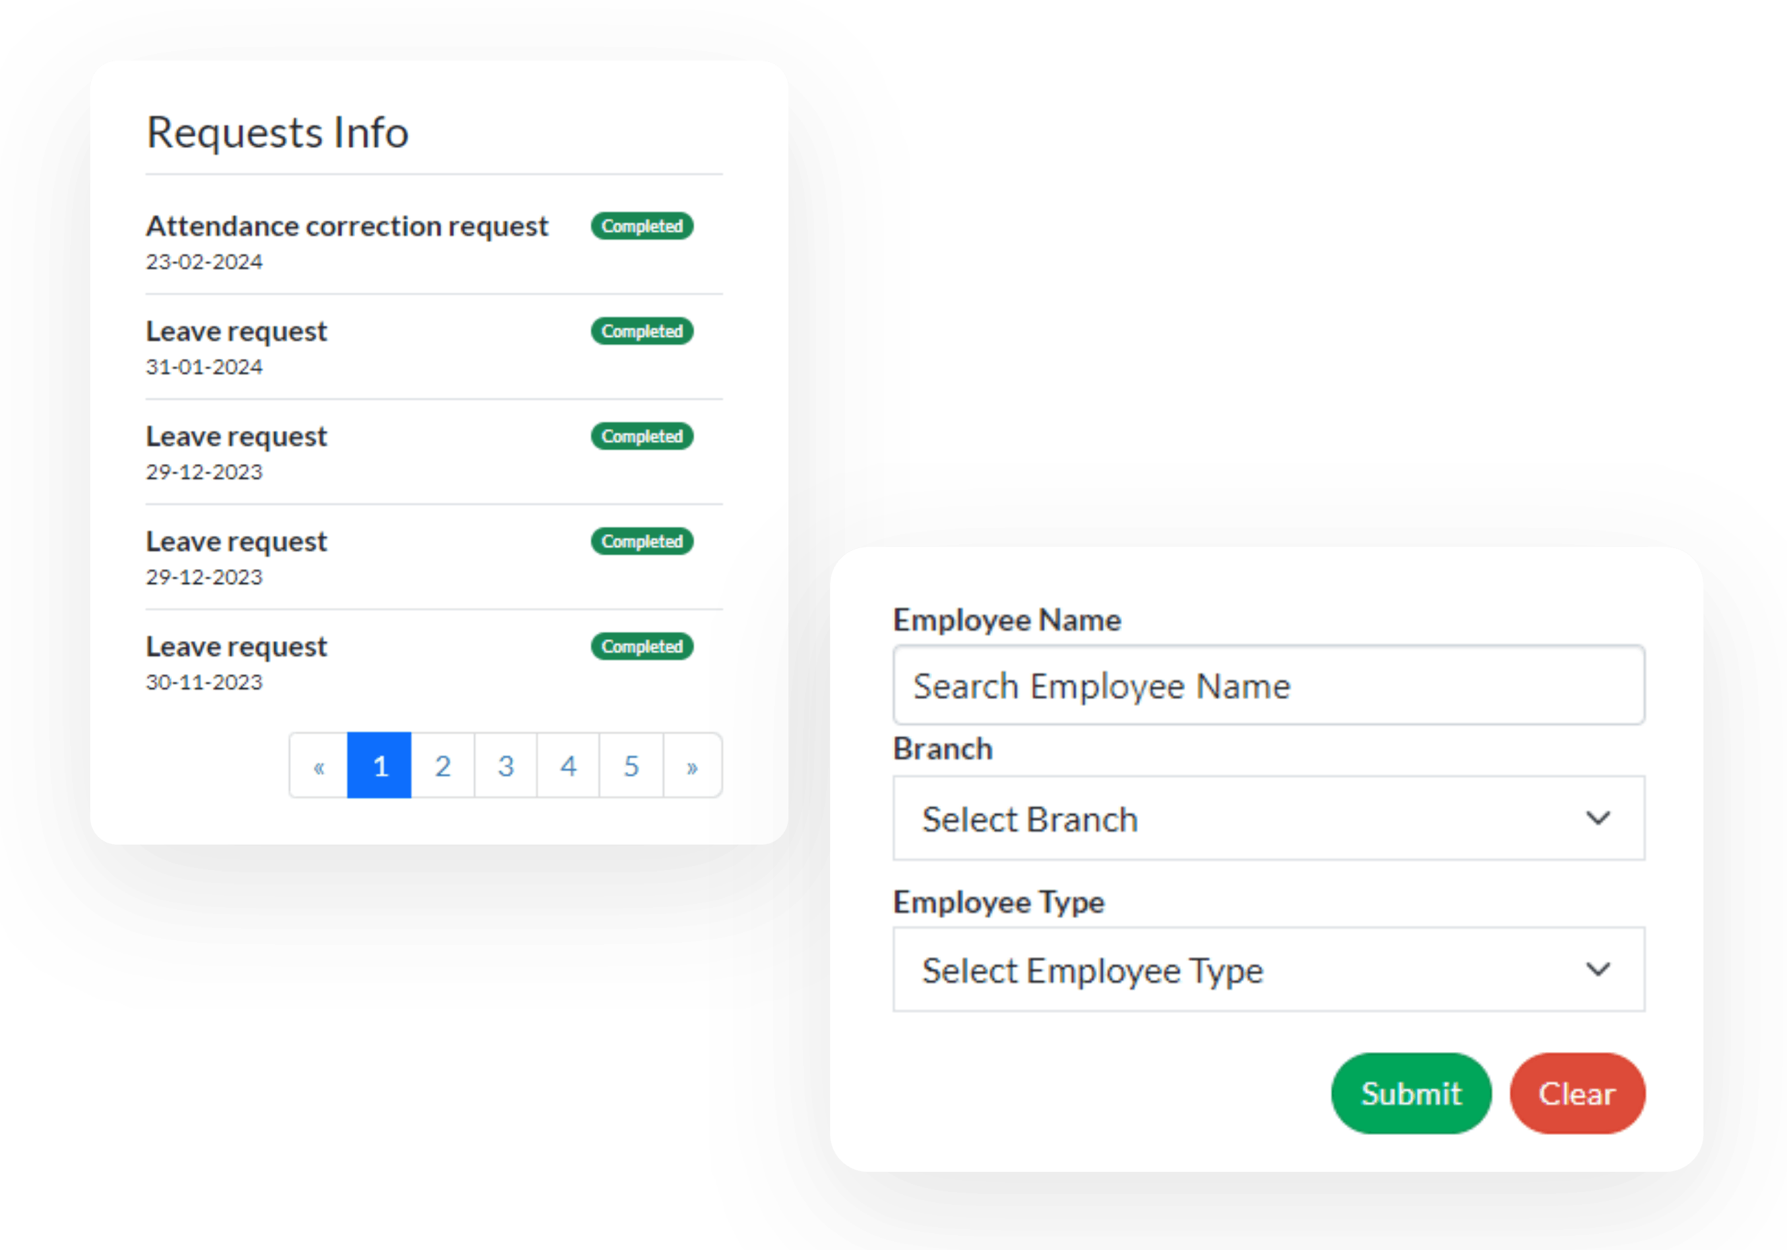Click the Clear button
The width and height of the screenshot is (1787, 1250).
1579,1091
